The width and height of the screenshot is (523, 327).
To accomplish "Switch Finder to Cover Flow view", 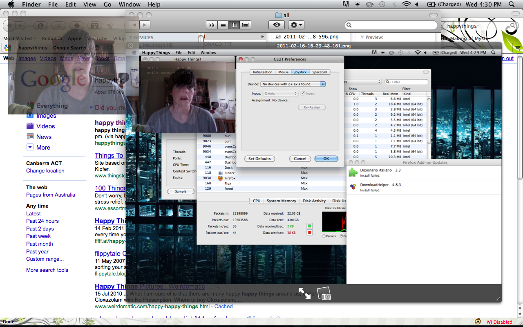I will (246, 25).
